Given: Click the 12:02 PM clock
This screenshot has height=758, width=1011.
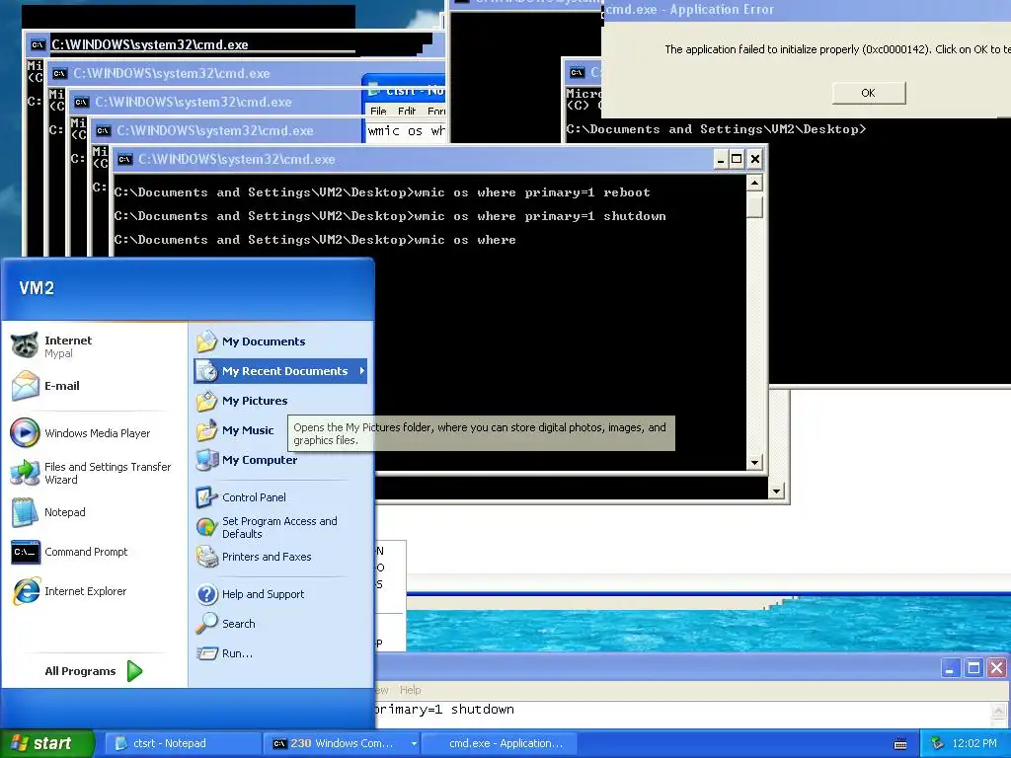Looking at the screenshot, I should tap(974, 744).
